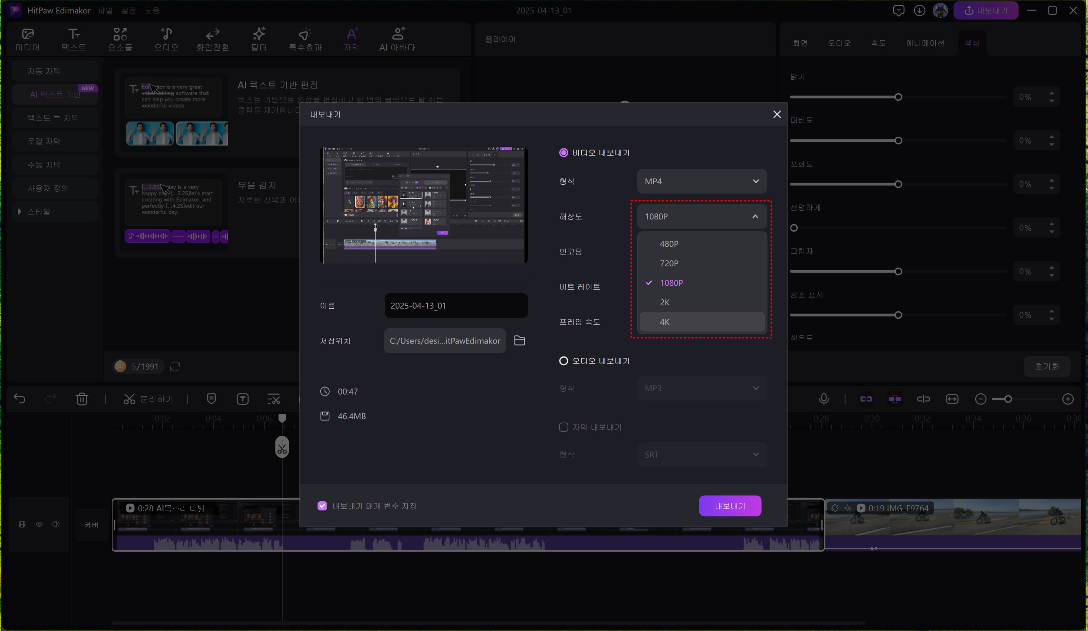The width and height of the screenshot is (1088, 631).
Task: Click the folder icon next to 저장위치
Action: click(519, 340)
